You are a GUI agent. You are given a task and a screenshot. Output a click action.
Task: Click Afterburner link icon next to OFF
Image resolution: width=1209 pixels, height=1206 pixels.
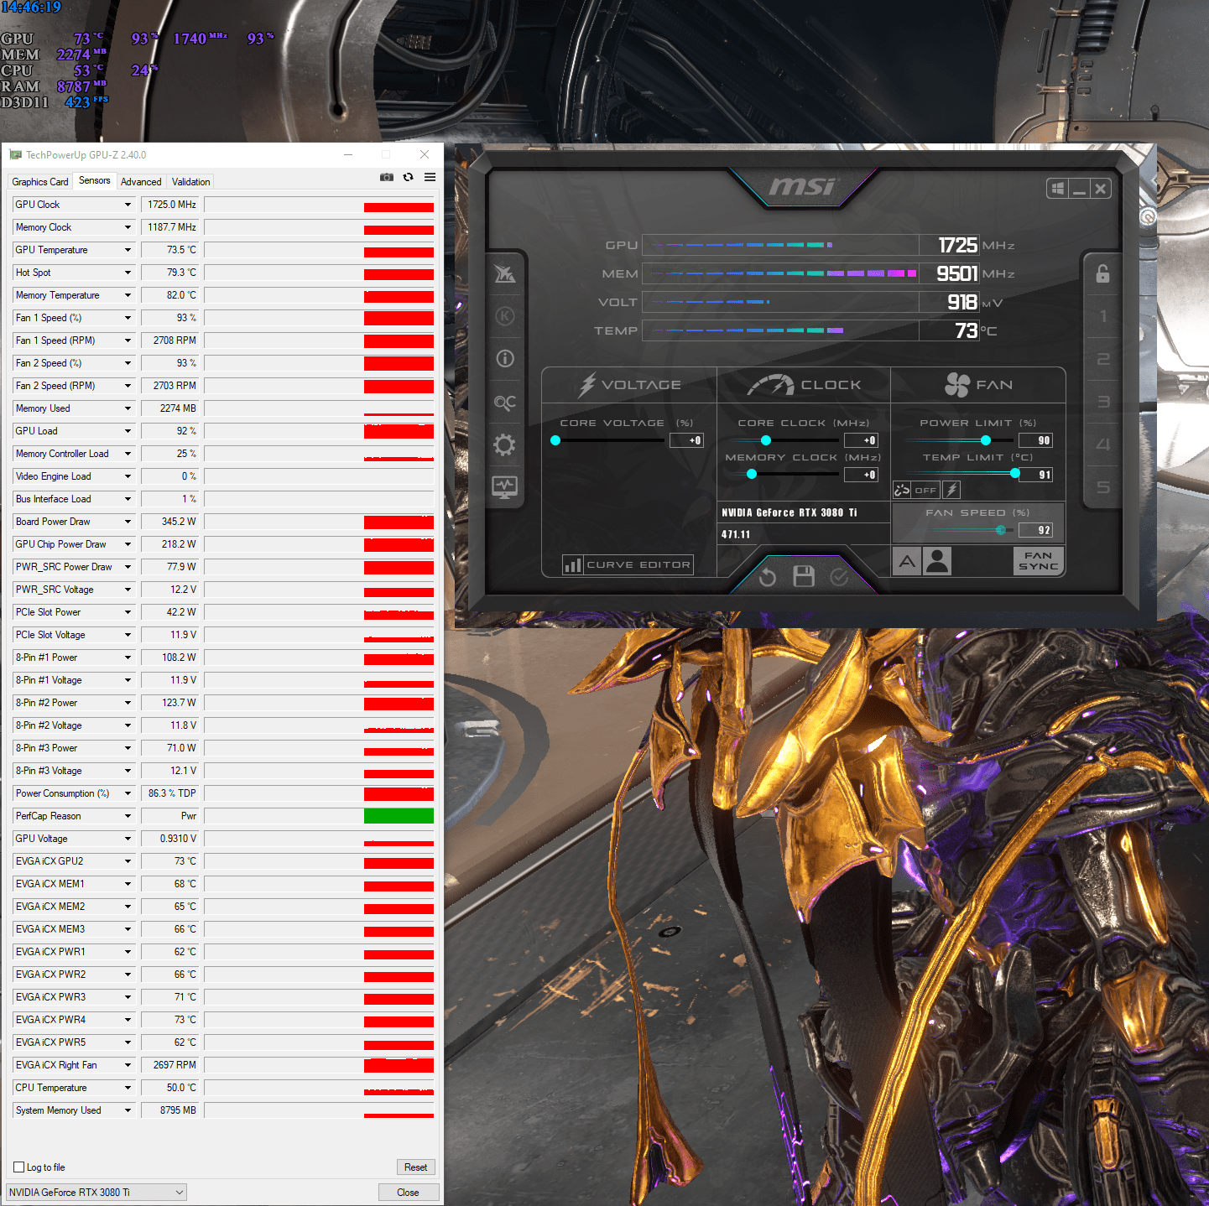coord(902,490)
